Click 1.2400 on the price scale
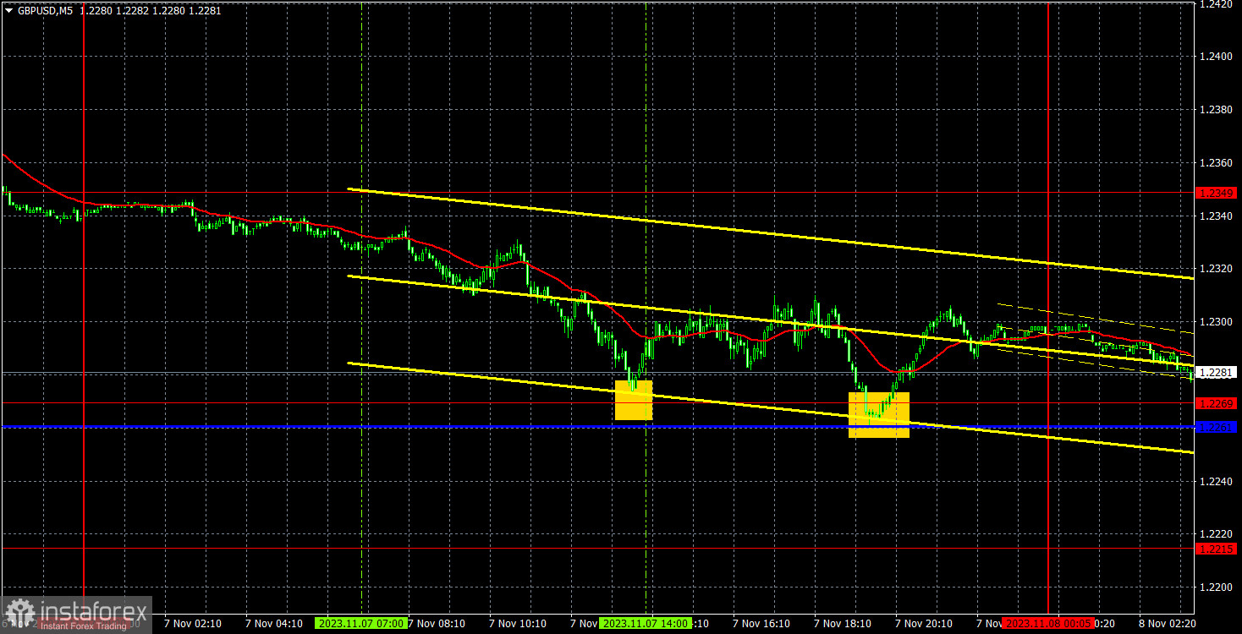 [1217, 56]
